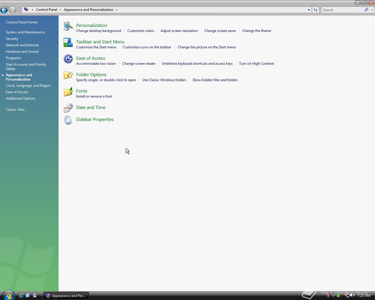Open User Accounts and Family Safety
Viewport: 375px width, 300px height.
tap(26, 67)
